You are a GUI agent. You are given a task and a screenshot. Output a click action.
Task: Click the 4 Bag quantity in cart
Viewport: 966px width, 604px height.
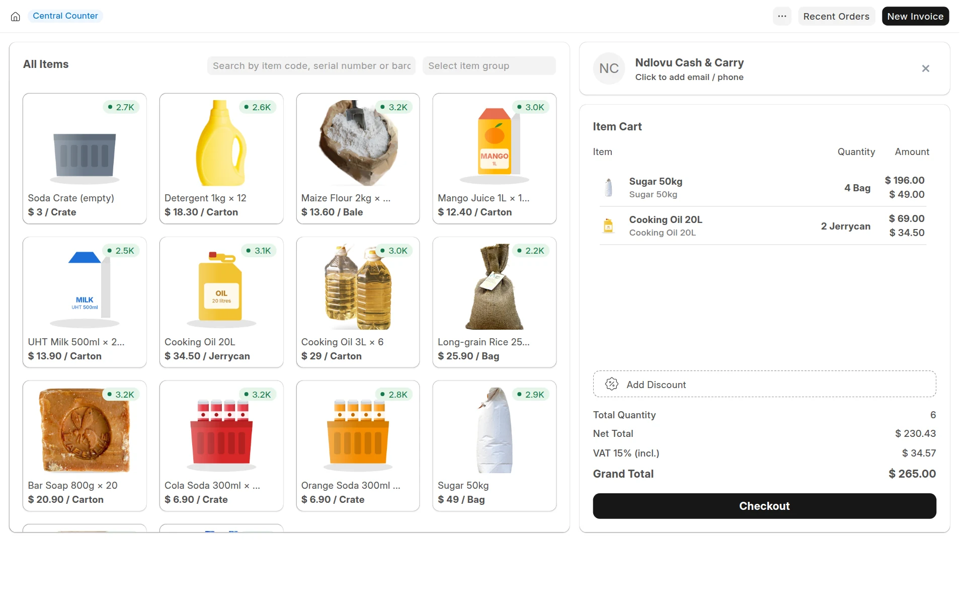tap(857, 188)
